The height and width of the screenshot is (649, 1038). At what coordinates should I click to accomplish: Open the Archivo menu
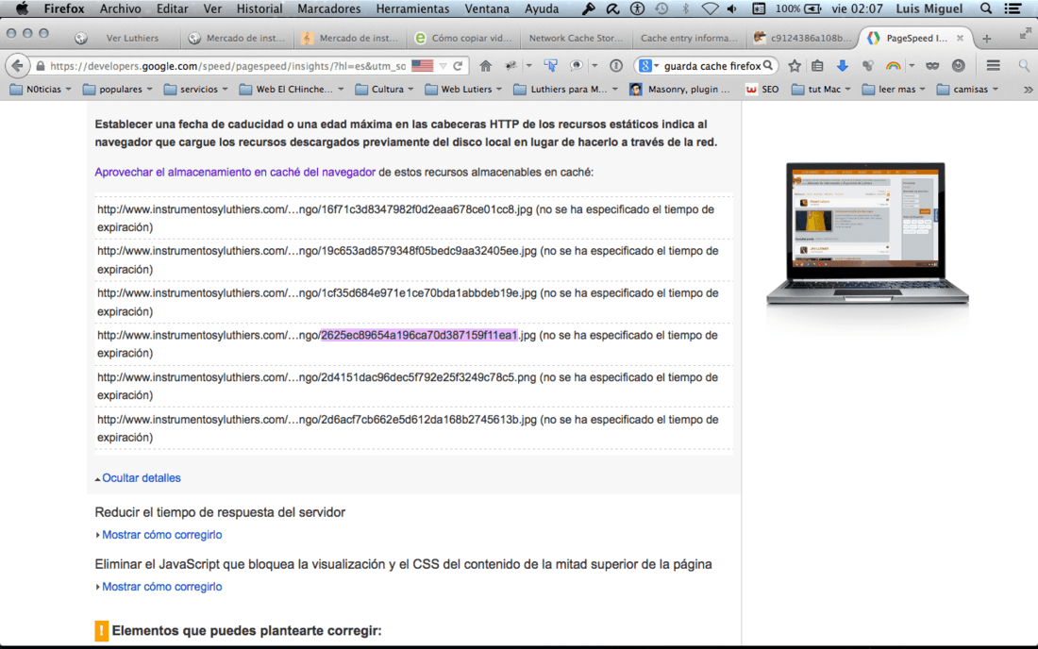point(120,8)
